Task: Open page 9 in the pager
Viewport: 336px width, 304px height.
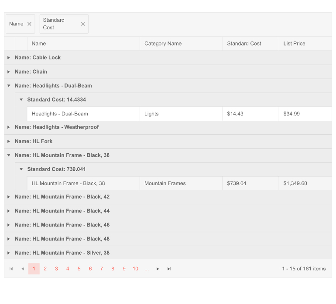Action: pyautogui.click(x=124, y=269)
